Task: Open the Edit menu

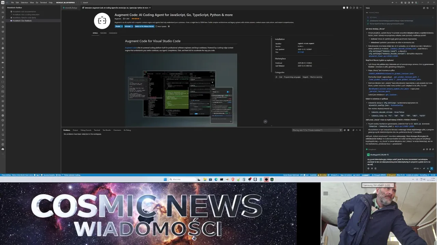Action: 17,2
